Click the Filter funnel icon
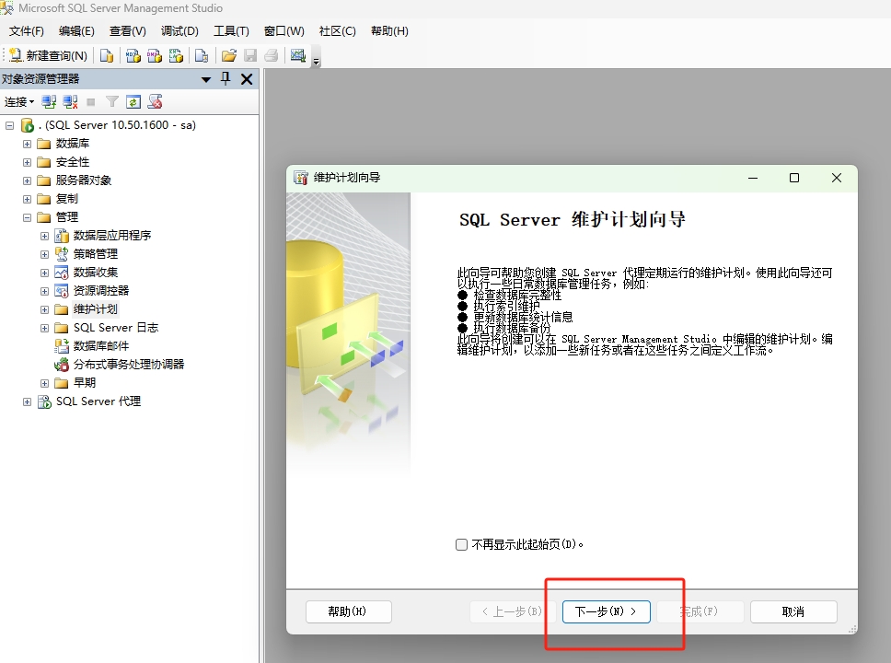This screenshot has width=891, height=663. click(112, 102)
